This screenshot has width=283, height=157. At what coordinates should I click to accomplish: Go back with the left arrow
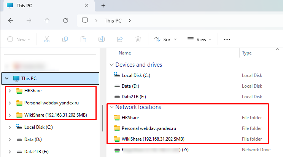click(x=11, y=21)
